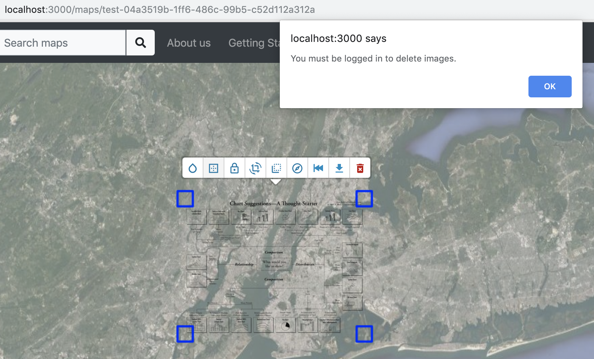Open the mask selection tool
Image resolution: width=594 pixels, height=359 pixels.
pos(276,168)
